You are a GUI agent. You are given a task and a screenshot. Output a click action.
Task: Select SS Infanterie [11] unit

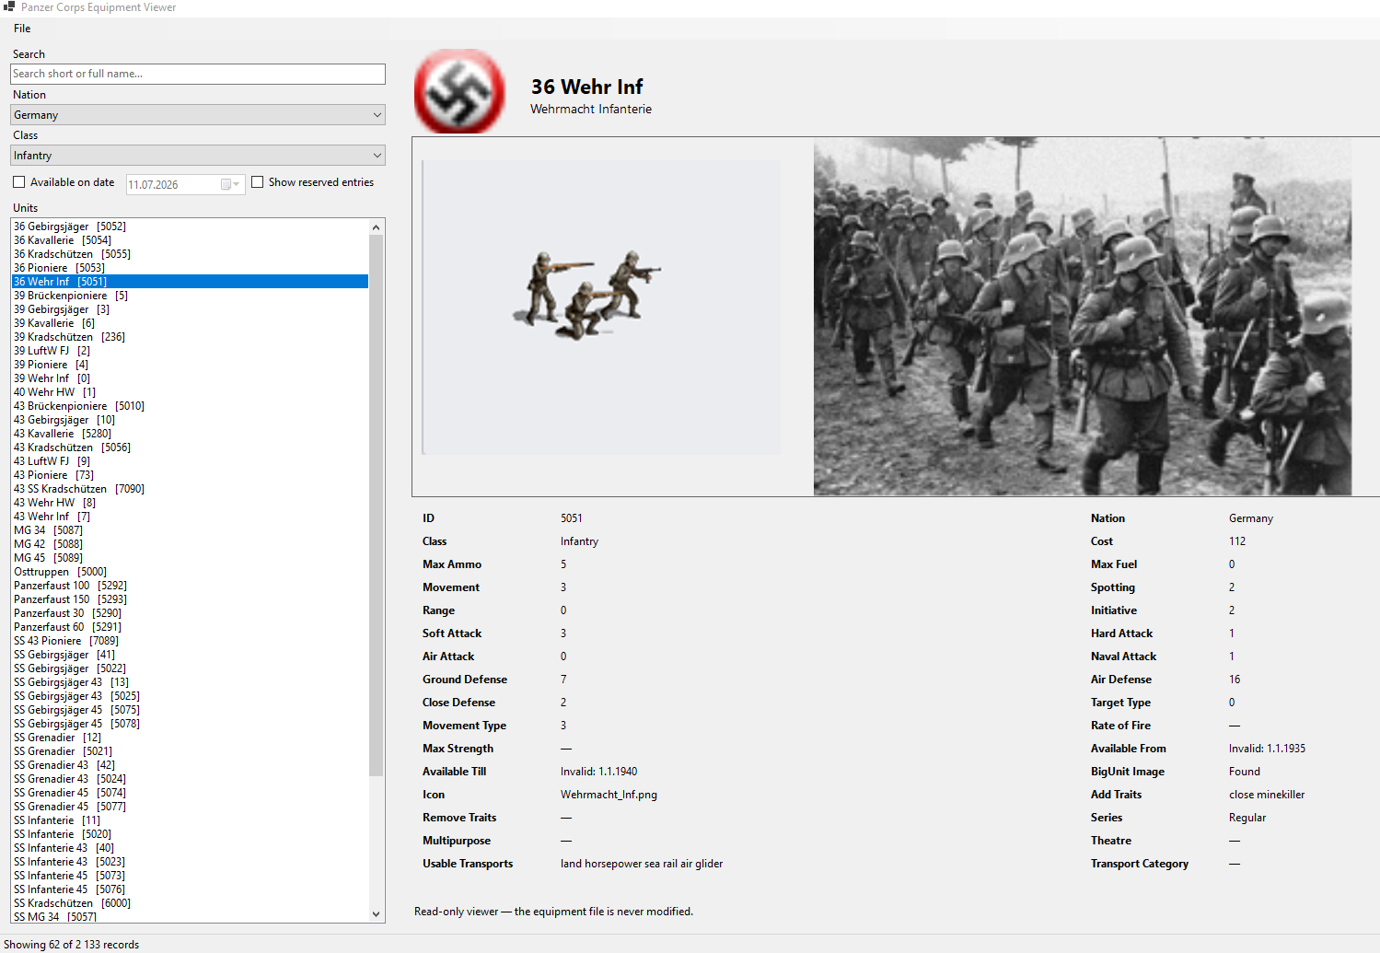pyautogui.click(x=190, y=820)
